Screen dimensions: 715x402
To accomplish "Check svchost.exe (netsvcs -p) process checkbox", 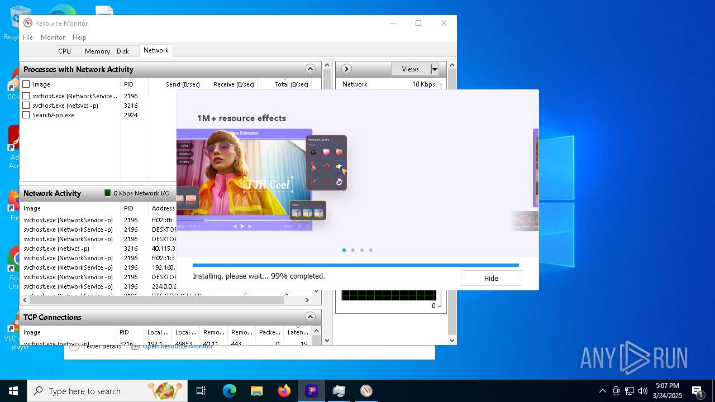I will (x=26, y=106).
